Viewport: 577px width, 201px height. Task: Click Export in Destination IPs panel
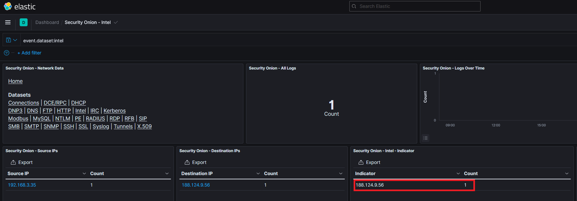pyautogui.click(x=196, y=162)
